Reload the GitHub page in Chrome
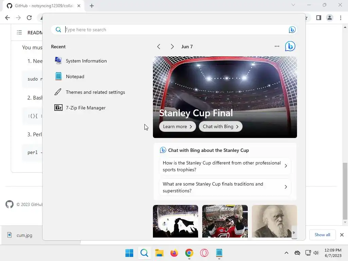The height and width of the screenshot is (261, 348). tap(29, 18)
